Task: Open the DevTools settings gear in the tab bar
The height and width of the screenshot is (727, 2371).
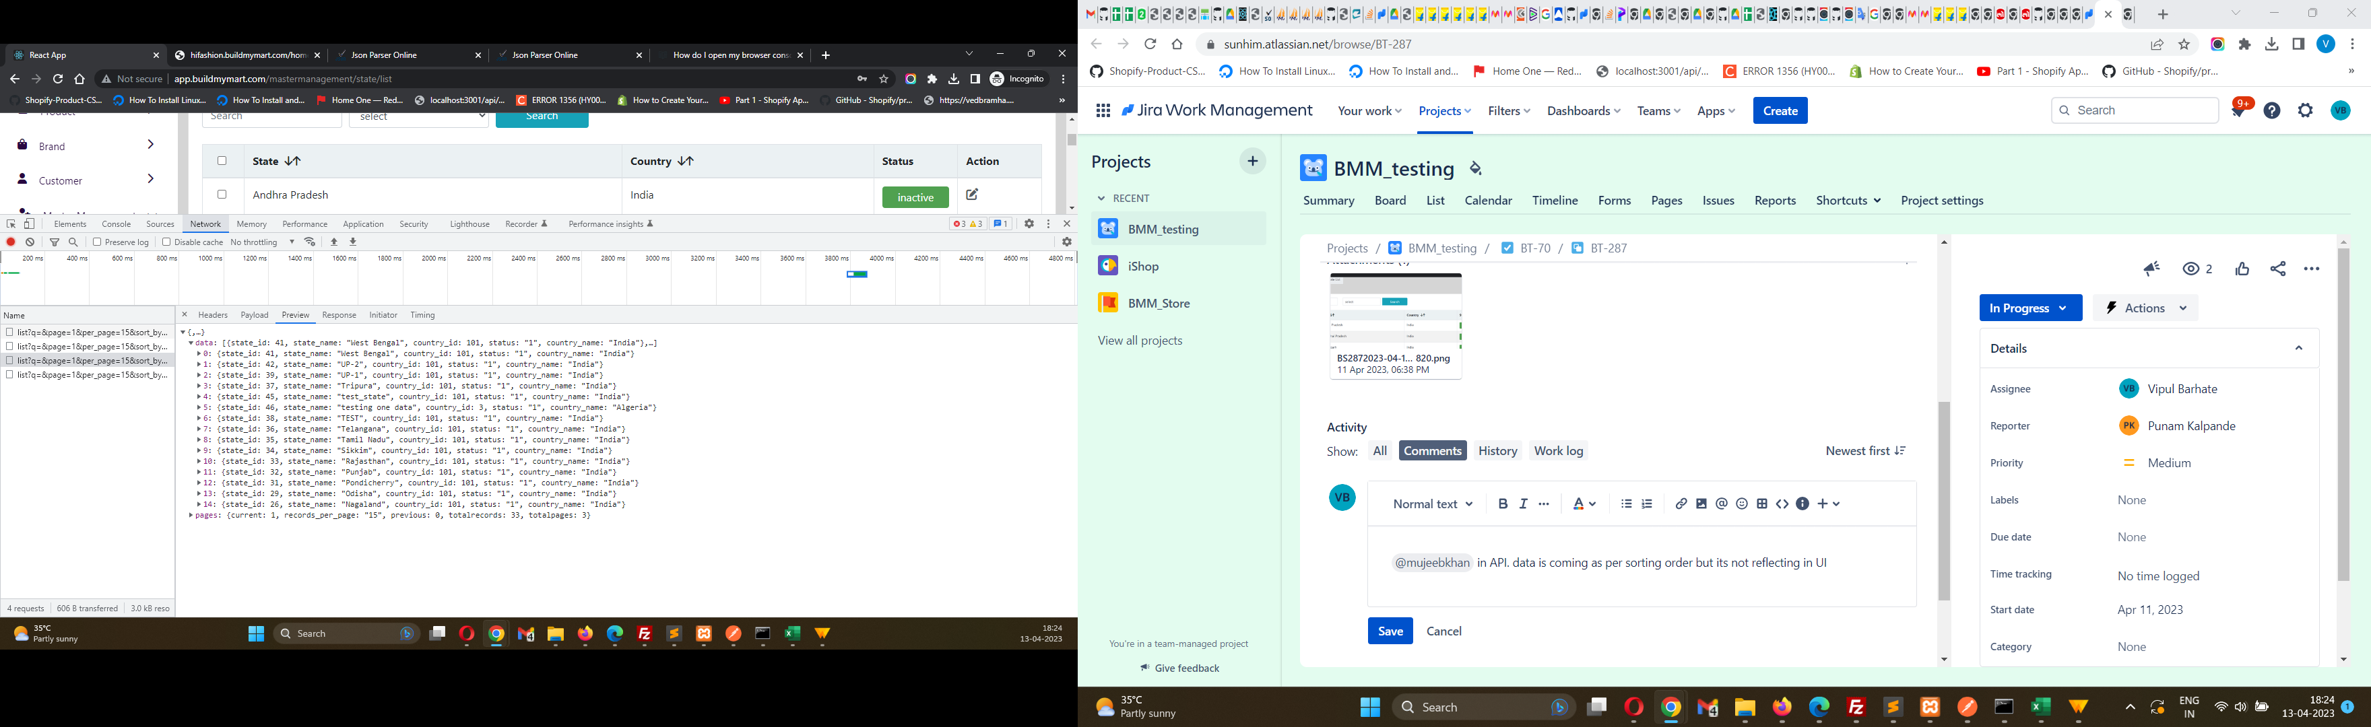Action: [x=1029, y=223]
